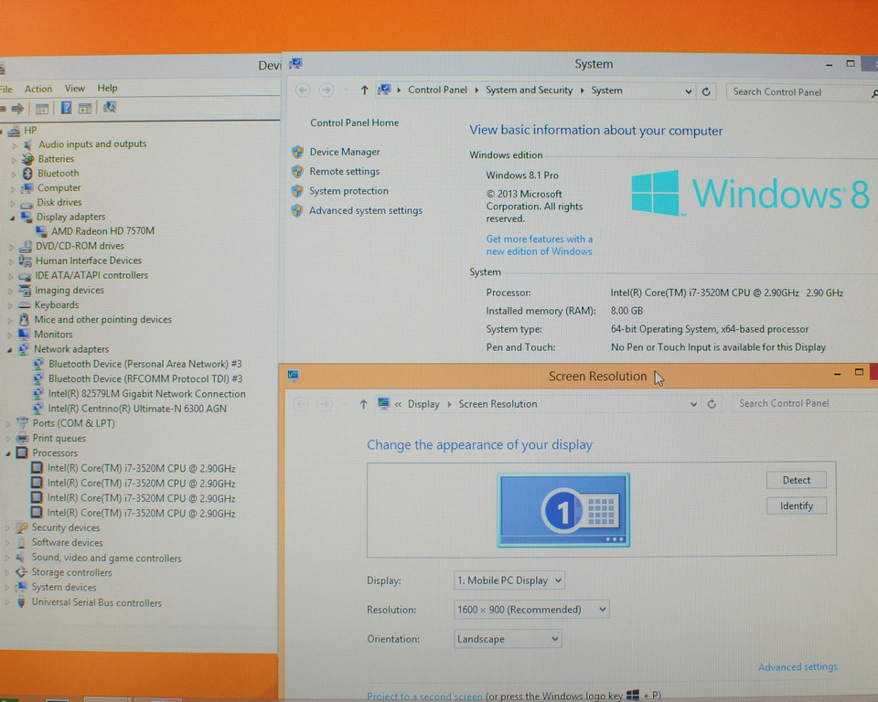Viewport: 878px width, 702px height.
Task: Open the Resolution dropdown (1600 × 900)
Action: [x=531, y=610]
